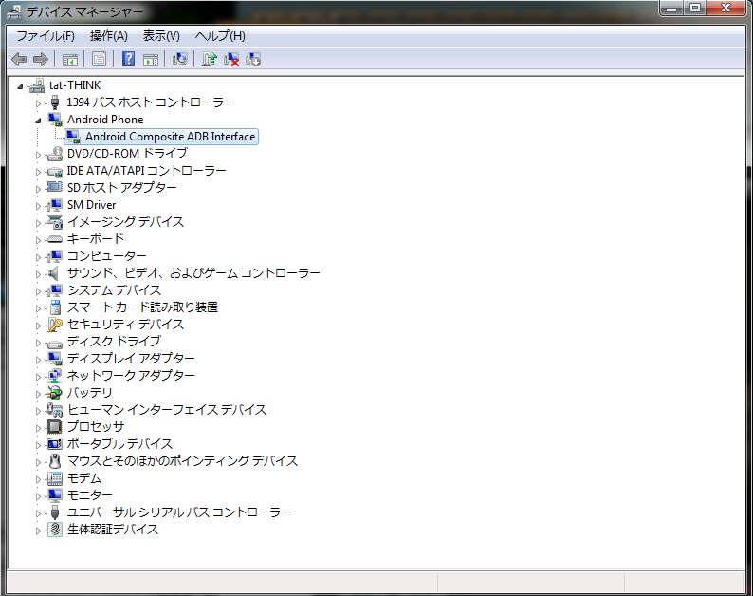
Task: Select the tat-THINK computer name
Action: pyautogui.click(x=75, y=85)
